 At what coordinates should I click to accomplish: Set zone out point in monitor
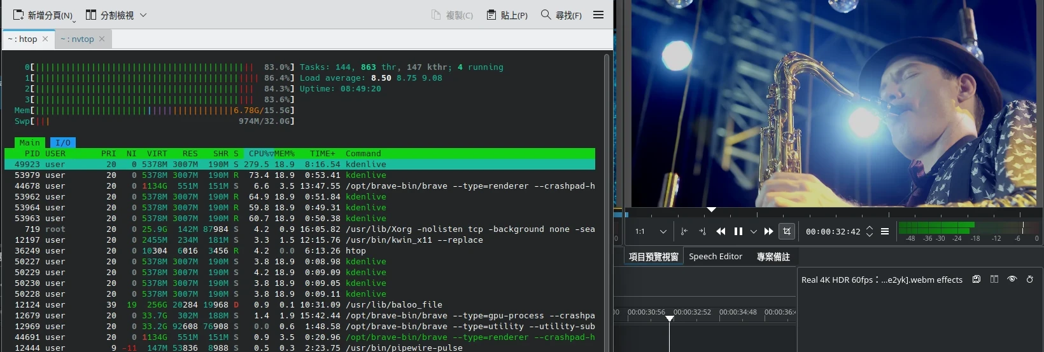click(702, 232)
